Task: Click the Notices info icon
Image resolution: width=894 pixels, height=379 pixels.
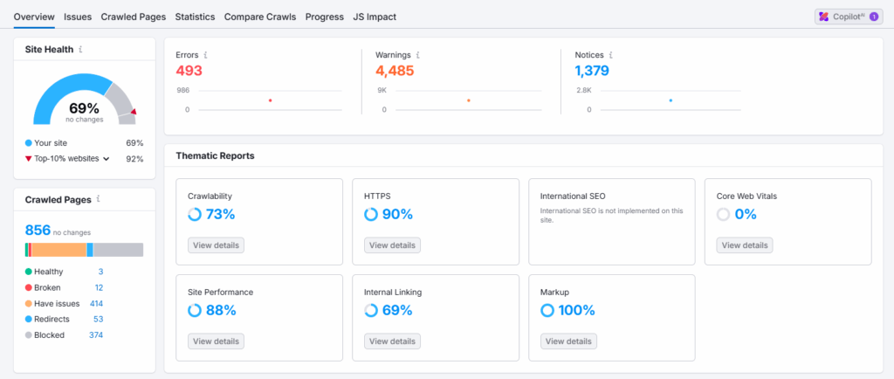Action: pos(610,55)
